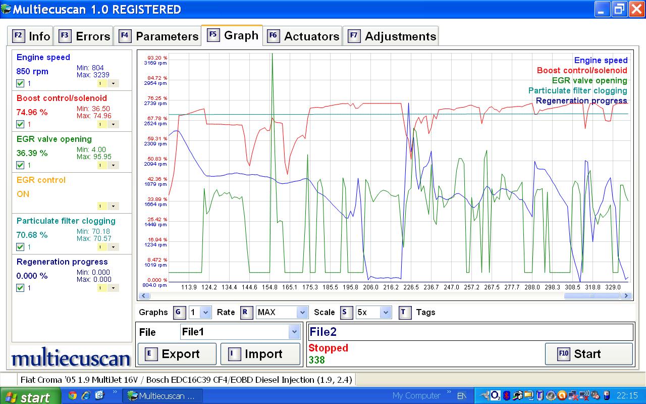Toggle the Boost control/solenoid checkbox
This screenshot has width=646, height=404.
click(20, 124)
